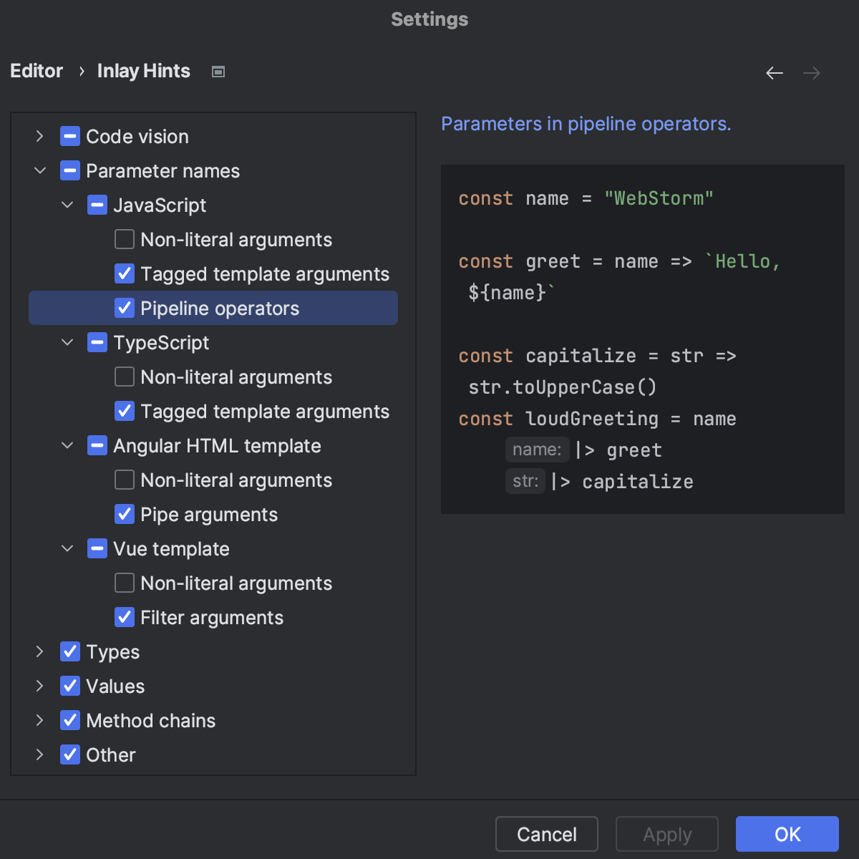Viewport: 859px width, 859px height.
Task: Open the Editor breadcrumb item
Action: 36,71
